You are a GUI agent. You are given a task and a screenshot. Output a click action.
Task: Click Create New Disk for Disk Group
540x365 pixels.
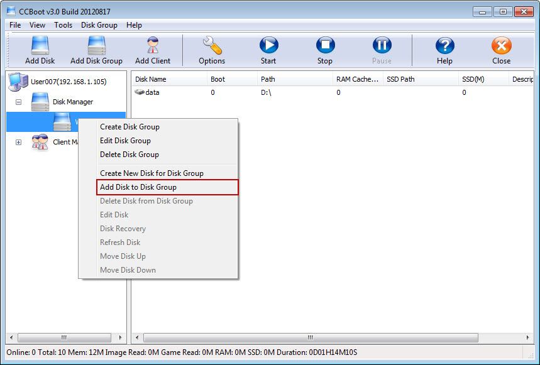click(x=152, y=173)
